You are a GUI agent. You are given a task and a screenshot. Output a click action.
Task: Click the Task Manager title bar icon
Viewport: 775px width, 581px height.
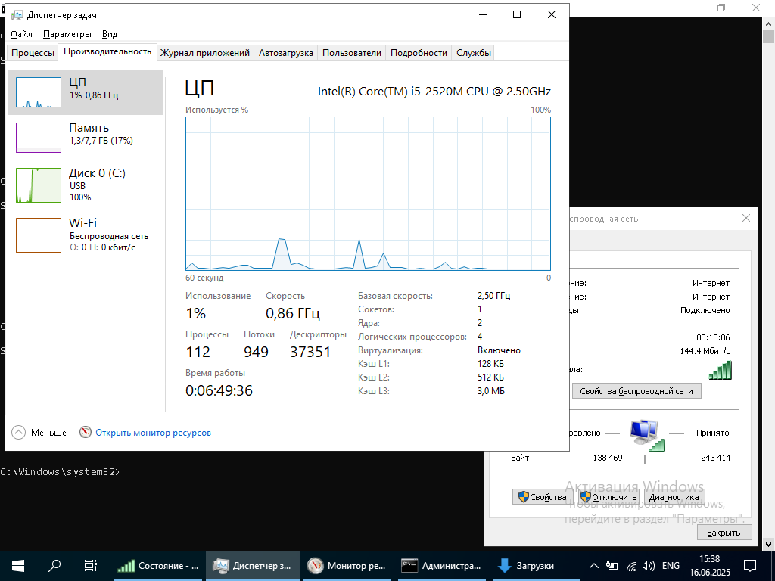point(17,15)
